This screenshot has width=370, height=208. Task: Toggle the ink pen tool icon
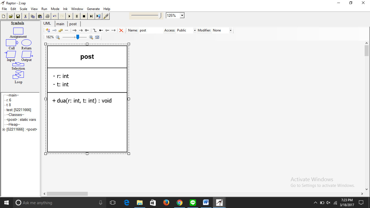coord(106,16)
